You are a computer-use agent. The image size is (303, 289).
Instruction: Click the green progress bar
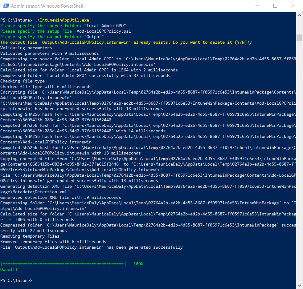coord(63,264)
